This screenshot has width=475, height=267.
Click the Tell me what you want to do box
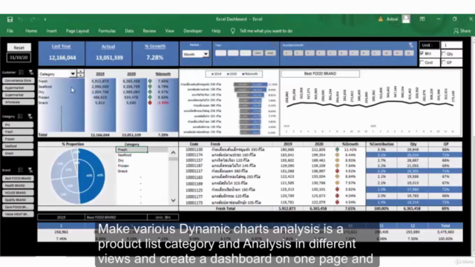266,31
